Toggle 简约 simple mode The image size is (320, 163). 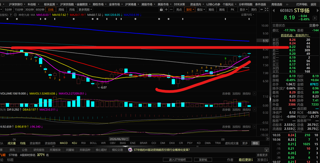(x=254, y=9)
